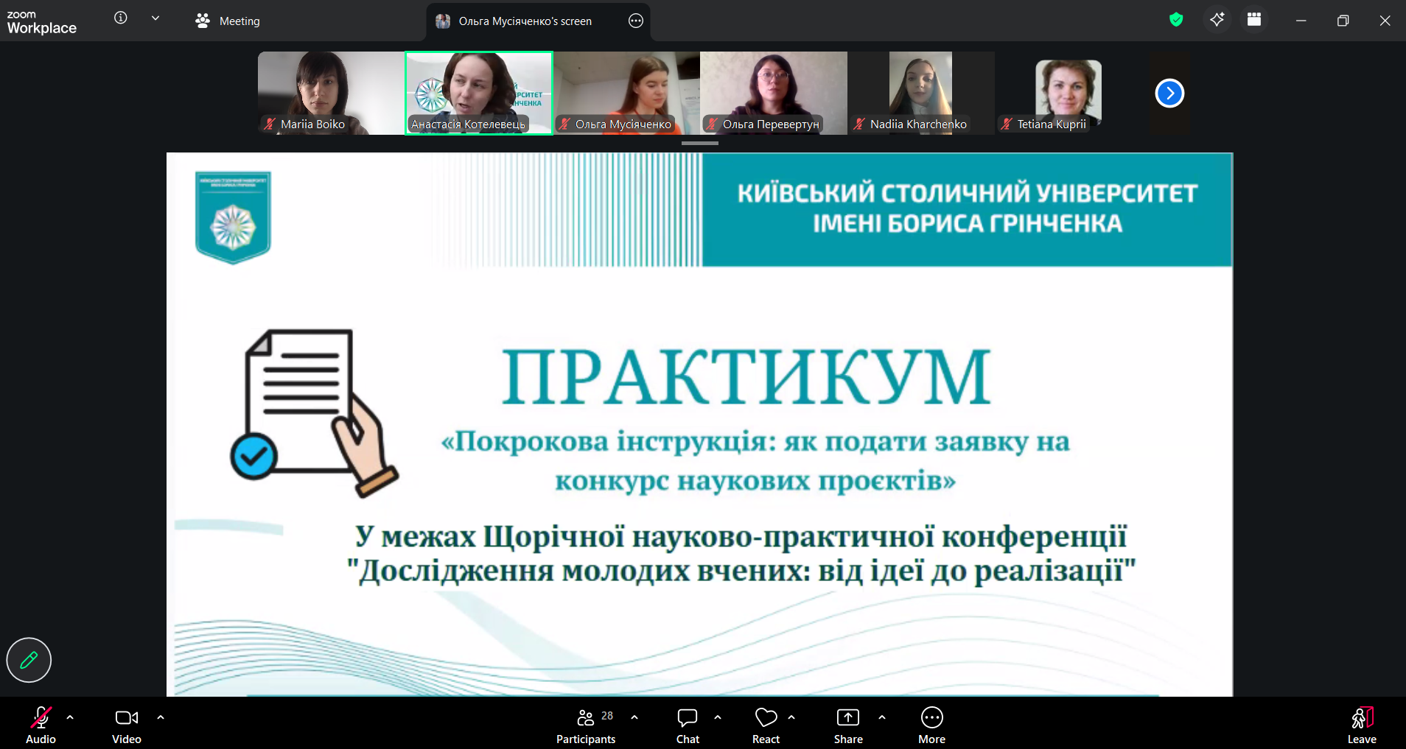Click the meeting information icon
The width and height of the screenshot is (1406, 749).
click(120, 18)
